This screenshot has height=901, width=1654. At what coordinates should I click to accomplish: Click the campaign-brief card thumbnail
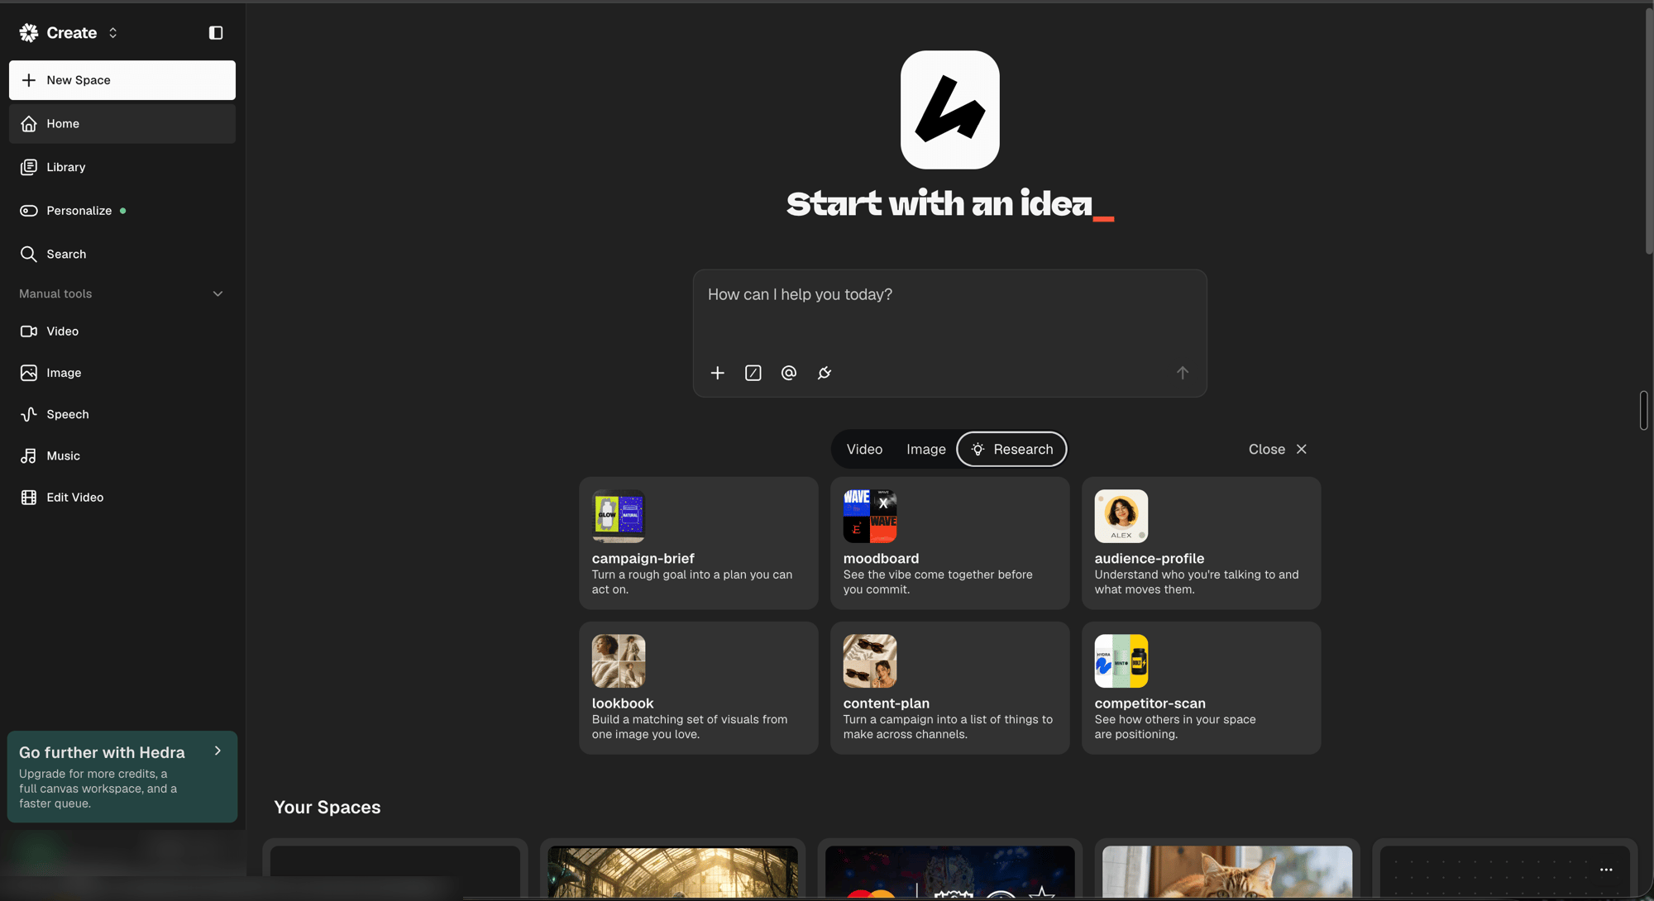619,516
